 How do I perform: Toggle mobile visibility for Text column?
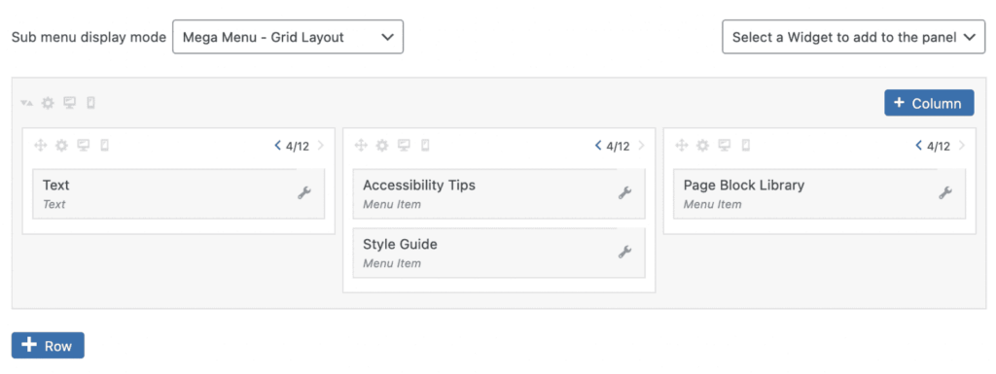click(x=105, y=146)
